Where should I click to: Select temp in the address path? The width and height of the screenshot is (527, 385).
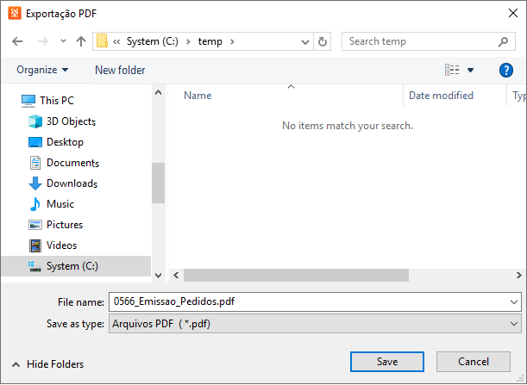click(210, 41)
